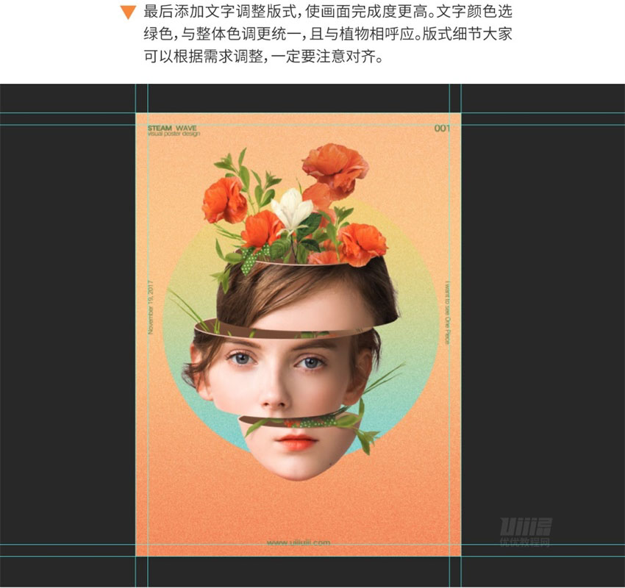Viewport: 625px width, 588px height.
Task: Select the vertical 'I want to see One Piece' text
Action: click(x=447, y=312)
